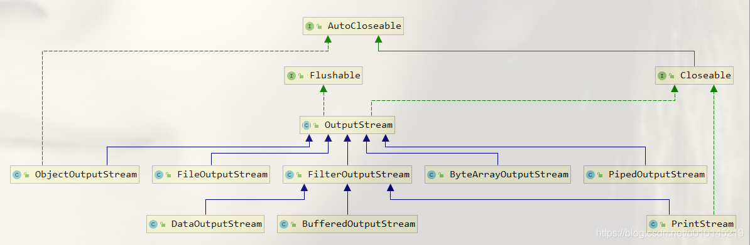Click the interface icon on Flushable
The width and height of the screenshot is (750, 245).
[x=291, y=75]
